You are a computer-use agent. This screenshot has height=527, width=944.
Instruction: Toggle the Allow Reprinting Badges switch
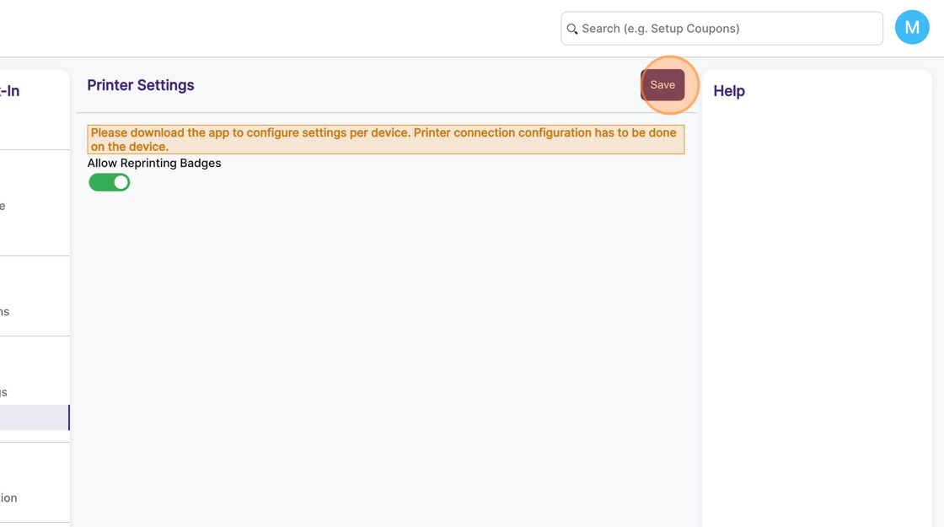point(110,182)
